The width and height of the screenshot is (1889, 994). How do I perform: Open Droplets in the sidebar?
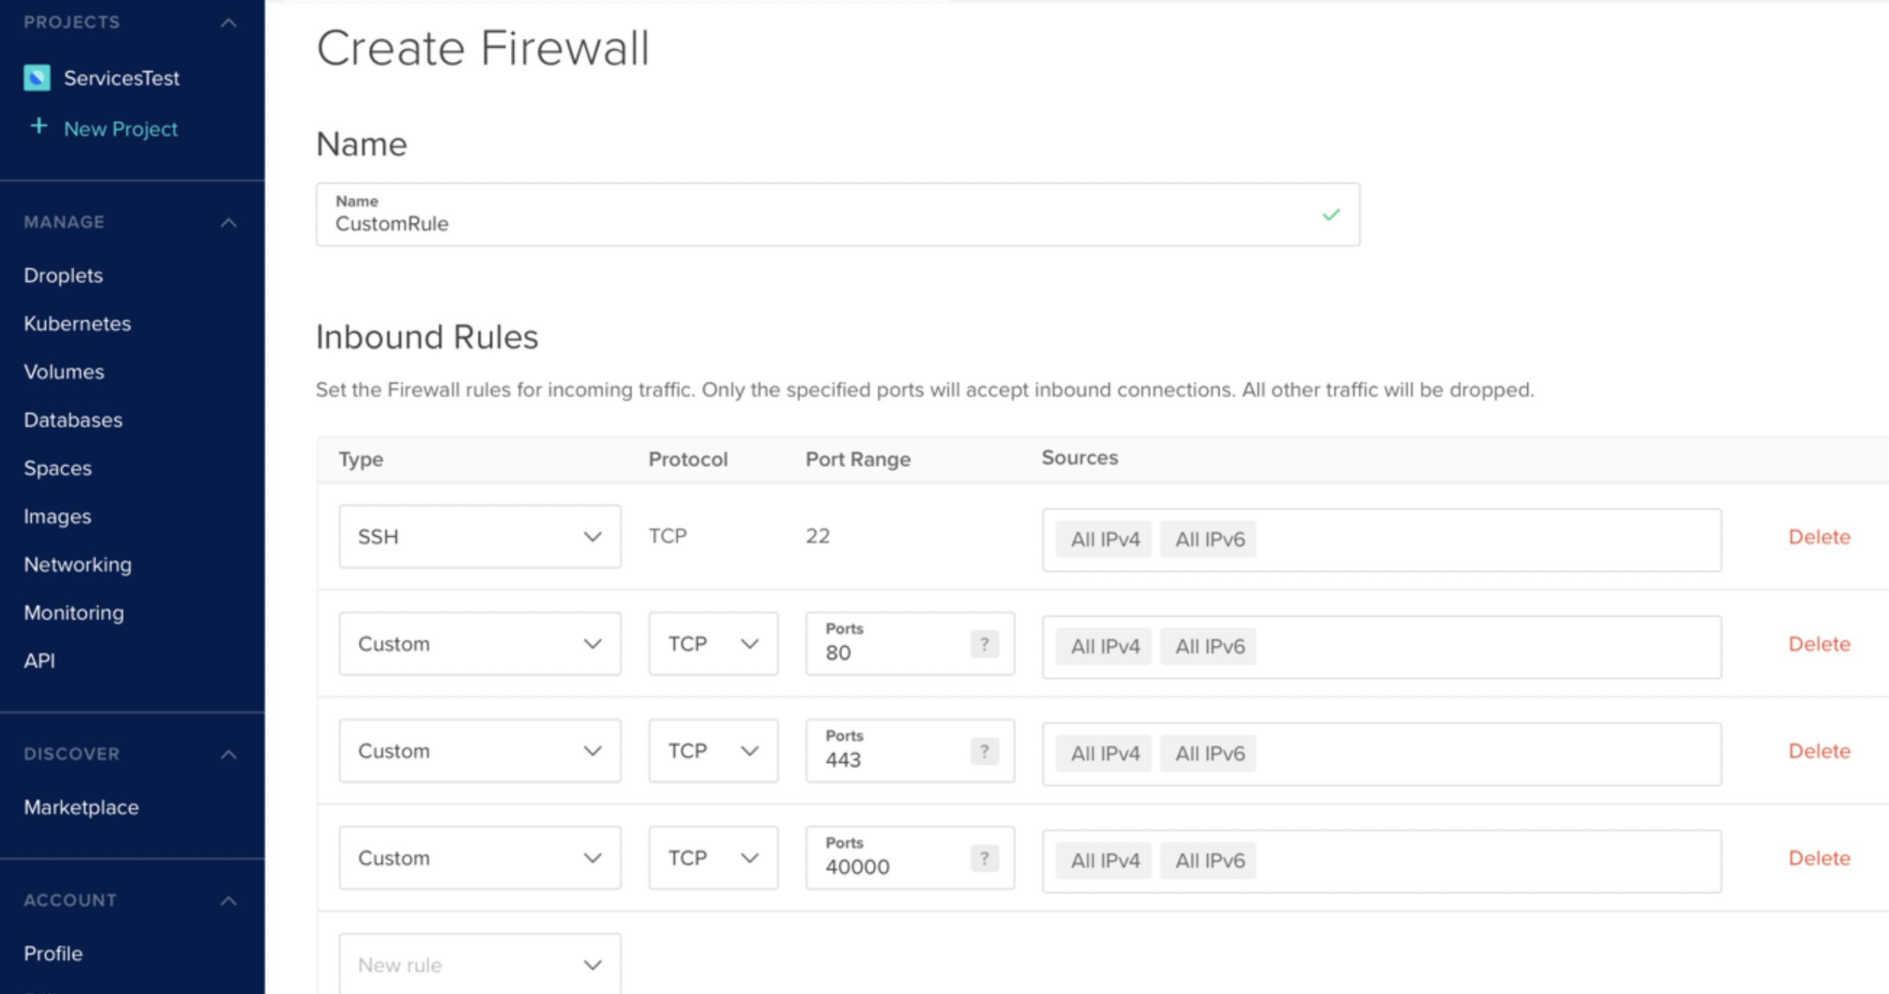(63, 275)
